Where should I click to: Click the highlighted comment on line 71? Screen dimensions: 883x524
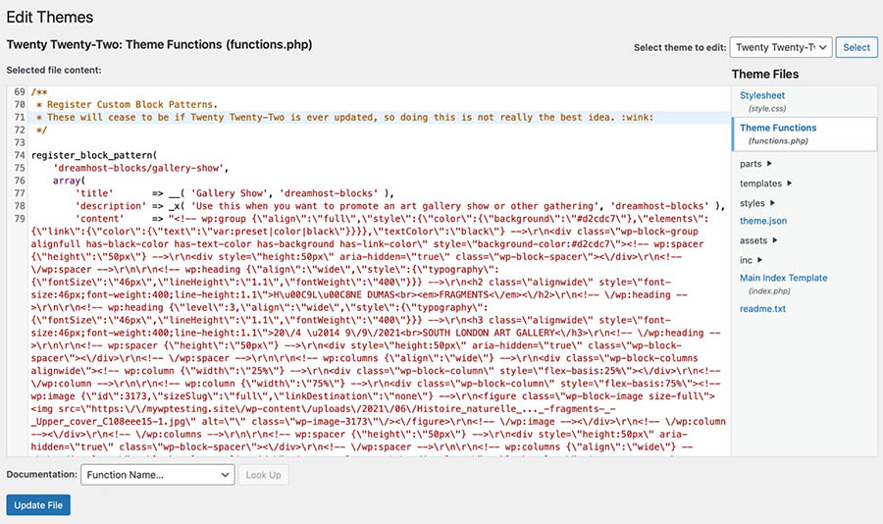click(x=343, y=117)
